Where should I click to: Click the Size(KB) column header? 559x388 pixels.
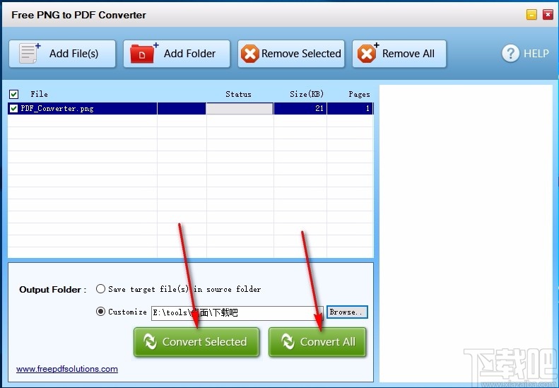[307, 94]
